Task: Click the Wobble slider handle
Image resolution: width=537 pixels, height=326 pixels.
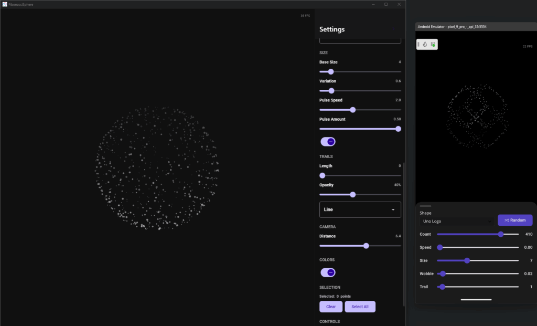Action: (x=442, y=274)
